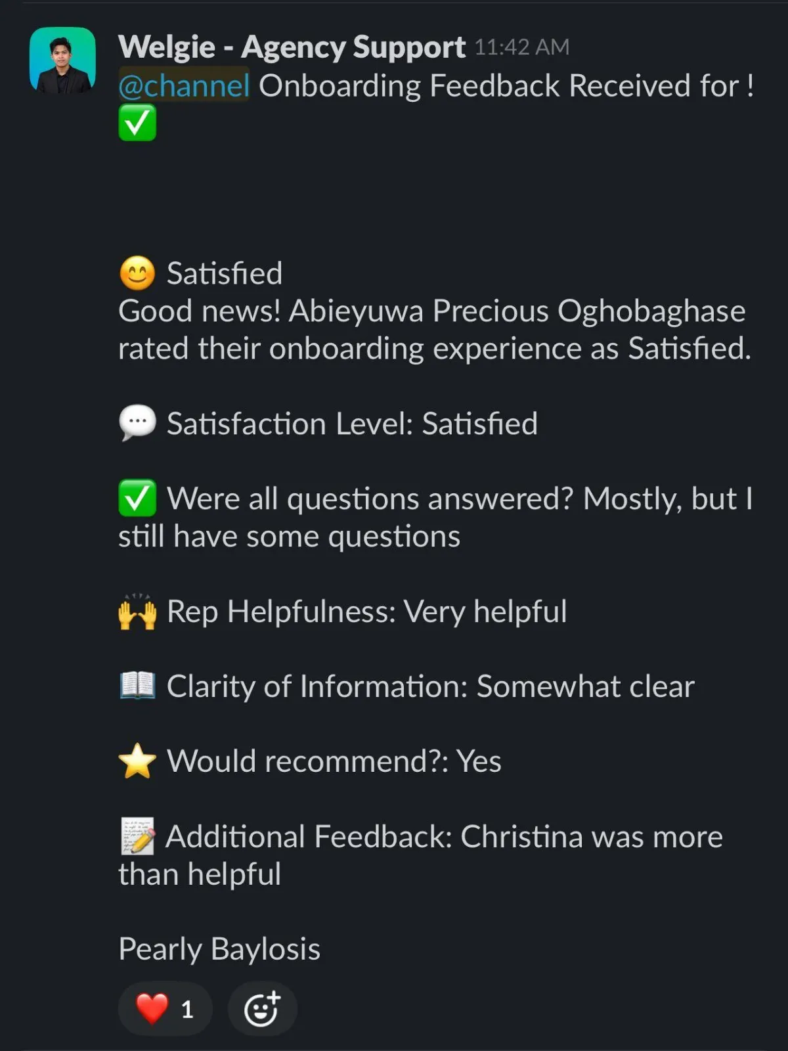
Task: Click the memo pencil emoji by Additional Feedback
Action: 137,836
